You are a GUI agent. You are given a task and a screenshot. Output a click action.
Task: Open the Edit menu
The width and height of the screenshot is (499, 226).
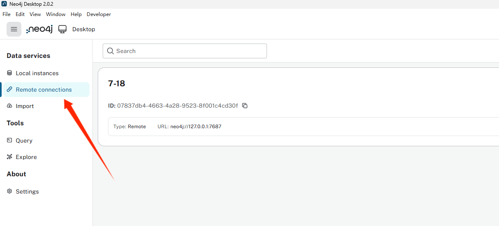20,14
